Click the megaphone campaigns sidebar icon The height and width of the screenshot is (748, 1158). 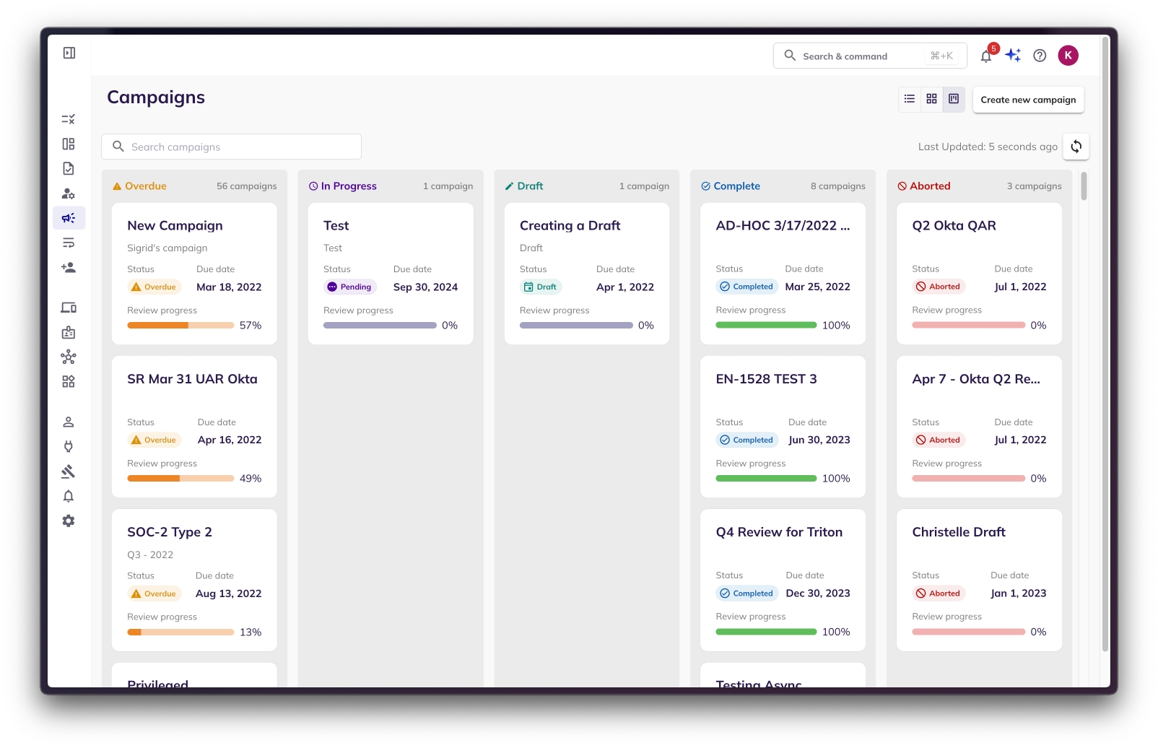click(x=69, y=218)
